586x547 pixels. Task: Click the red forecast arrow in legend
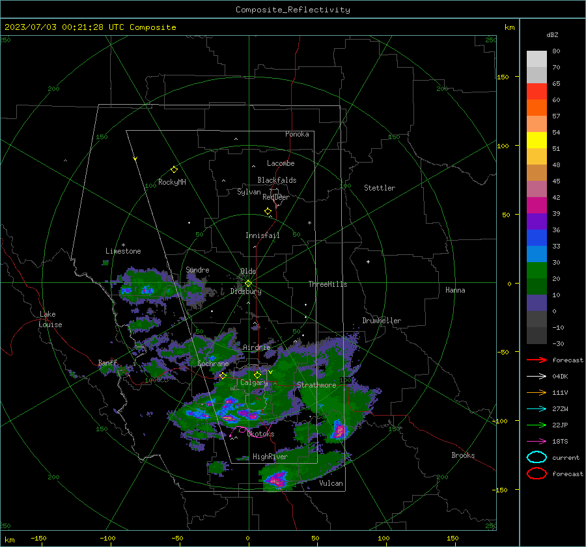click(x=537, y=360)
